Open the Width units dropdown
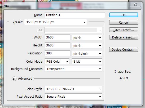The height and width of the screenshot is (108, 145). [x=87, y=38]
